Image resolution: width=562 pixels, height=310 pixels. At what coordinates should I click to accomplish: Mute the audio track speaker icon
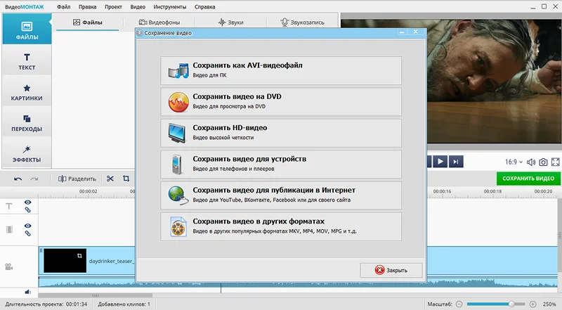[28, 292]
